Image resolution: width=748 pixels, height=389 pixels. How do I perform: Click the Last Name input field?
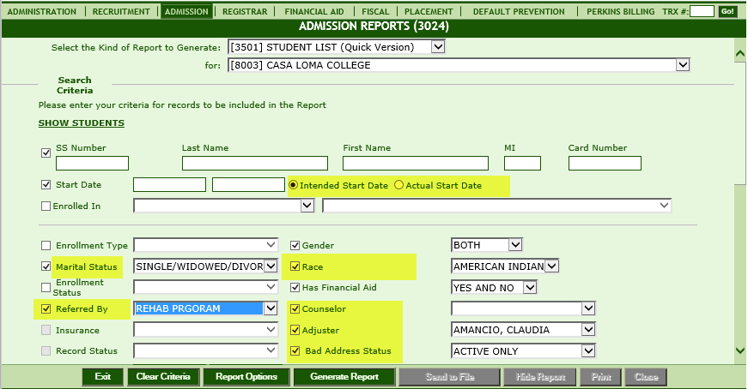click(x=255, y=164)
